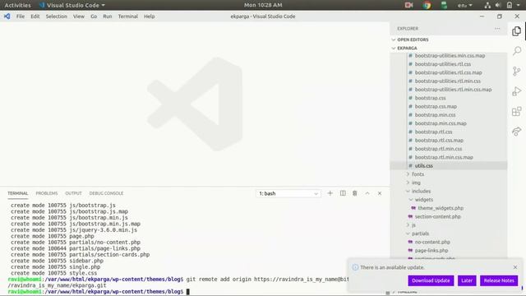Kill terminal with trash icon

(355, 193)
